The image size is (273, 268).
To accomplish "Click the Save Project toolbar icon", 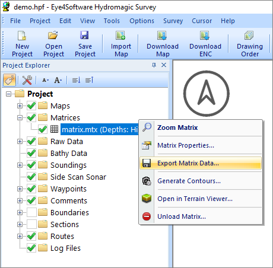I will 84,36.
